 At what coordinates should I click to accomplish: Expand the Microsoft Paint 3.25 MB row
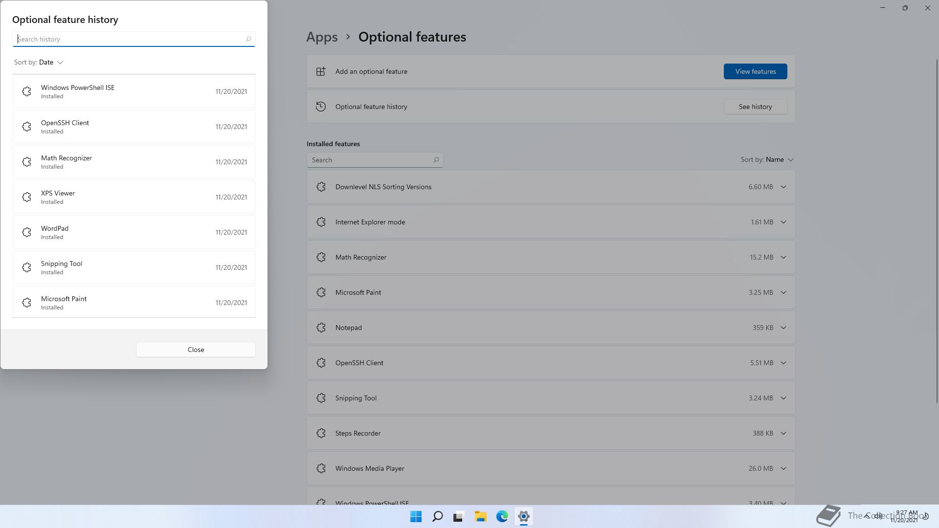click(x=783, y=292)
